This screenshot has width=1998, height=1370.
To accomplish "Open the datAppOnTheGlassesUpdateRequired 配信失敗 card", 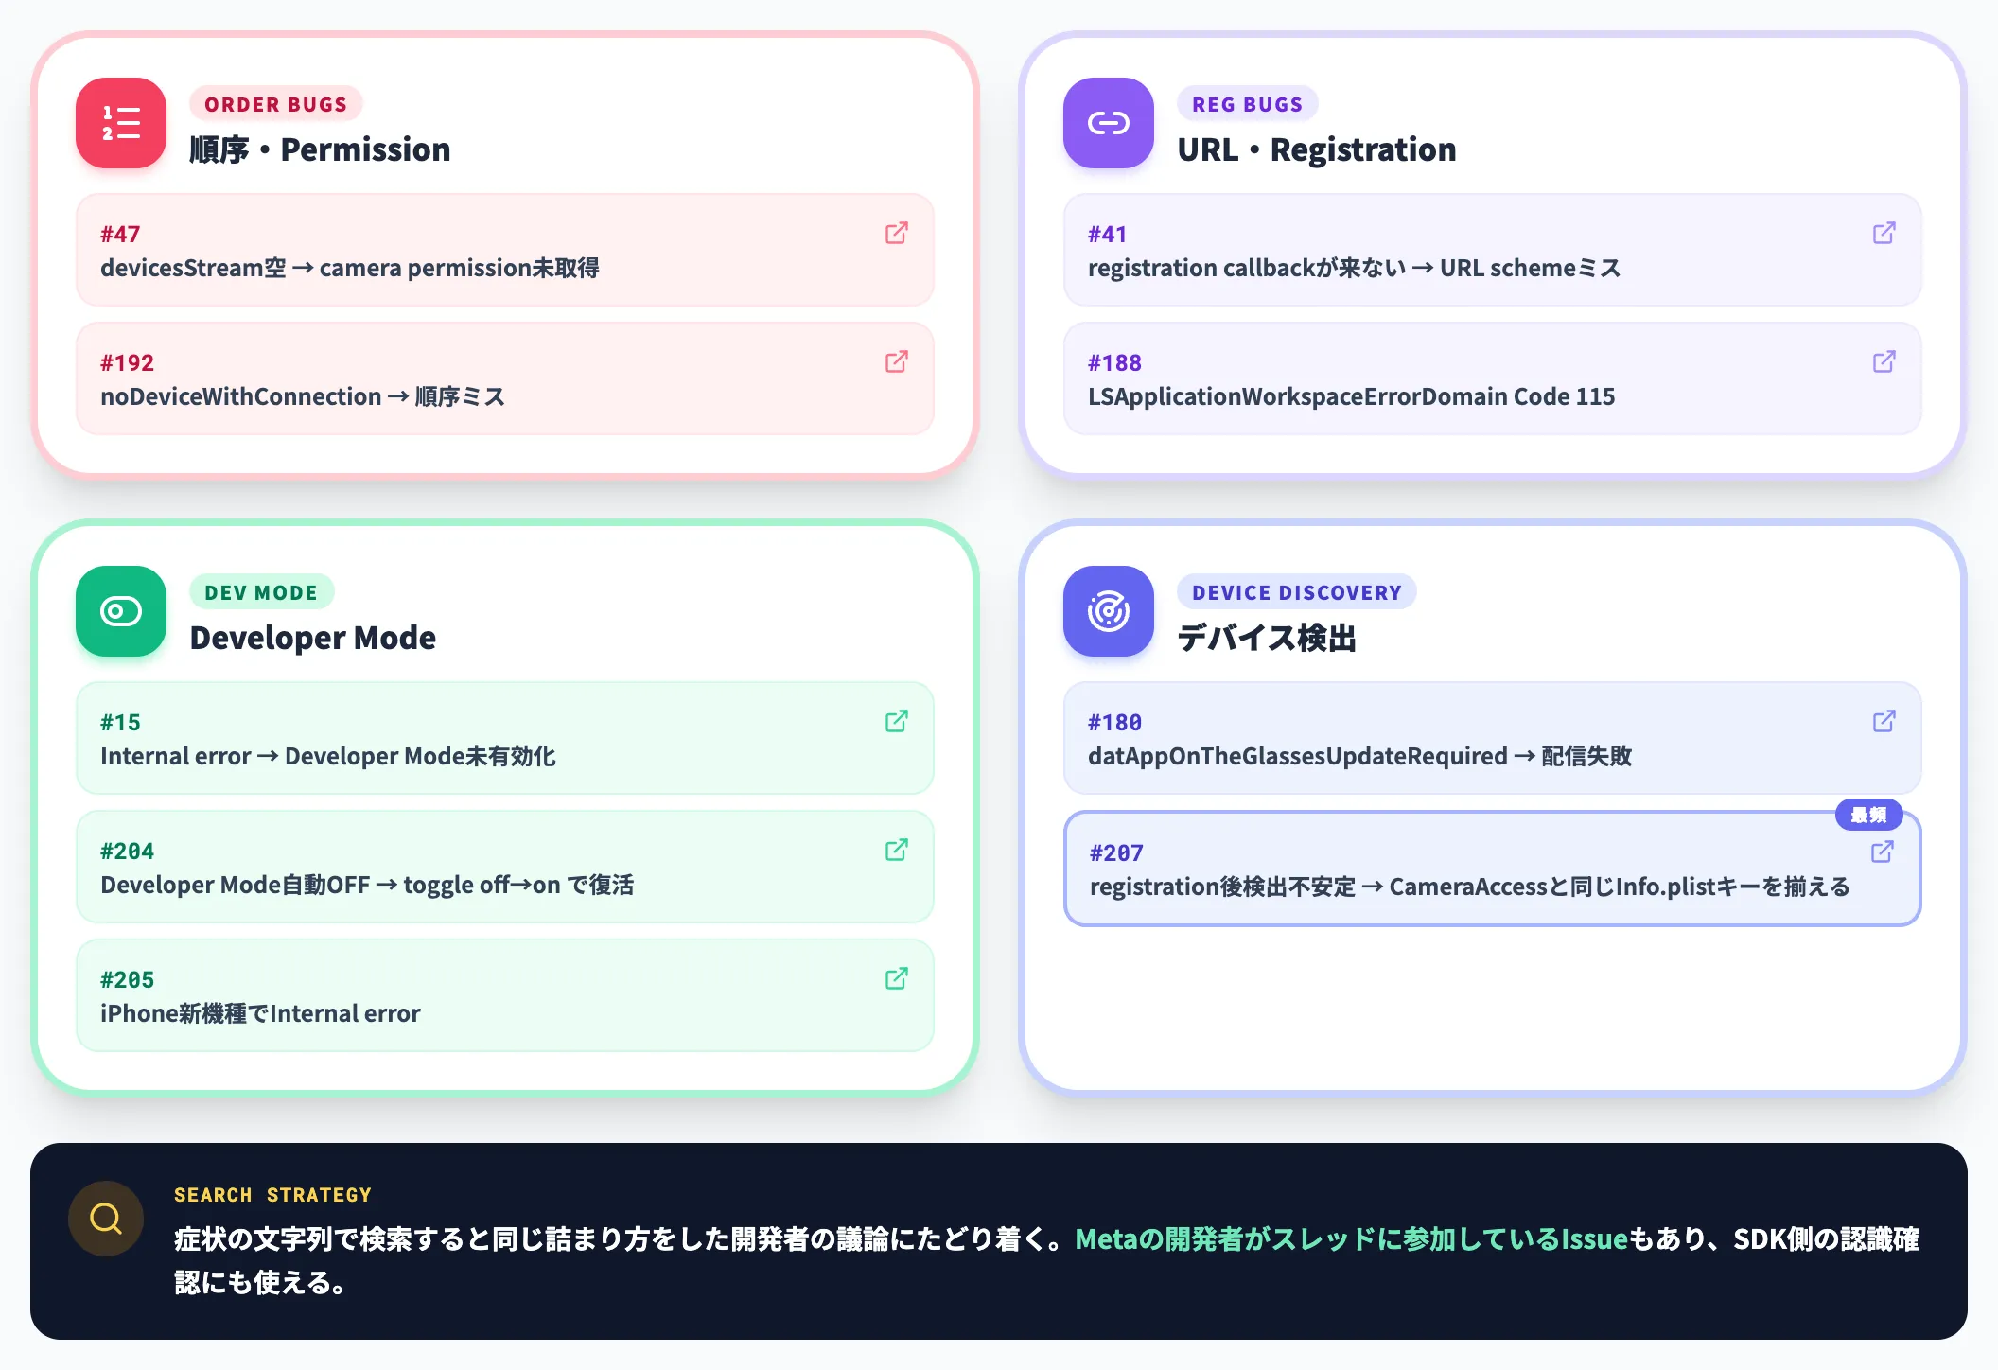I will point(1493,738).
